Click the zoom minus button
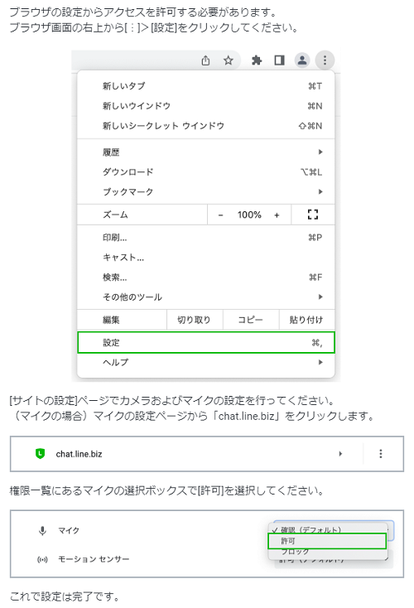414x608 pixels. (x=220, y=215)
